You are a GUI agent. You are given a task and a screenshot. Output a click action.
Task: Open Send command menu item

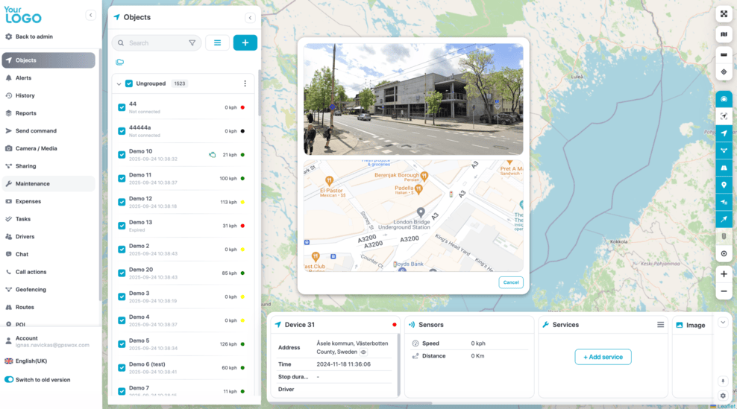click(48, 130)
